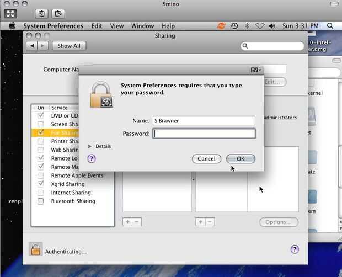Click the Password input field
Screen dimensions: 342x277
[204, 134]
